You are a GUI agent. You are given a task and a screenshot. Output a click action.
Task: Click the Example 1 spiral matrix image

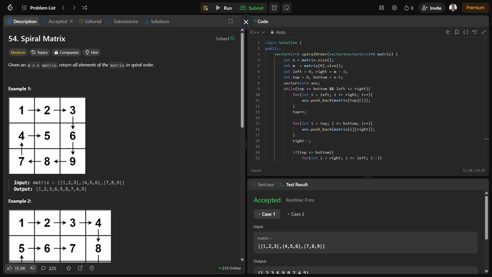47,136
